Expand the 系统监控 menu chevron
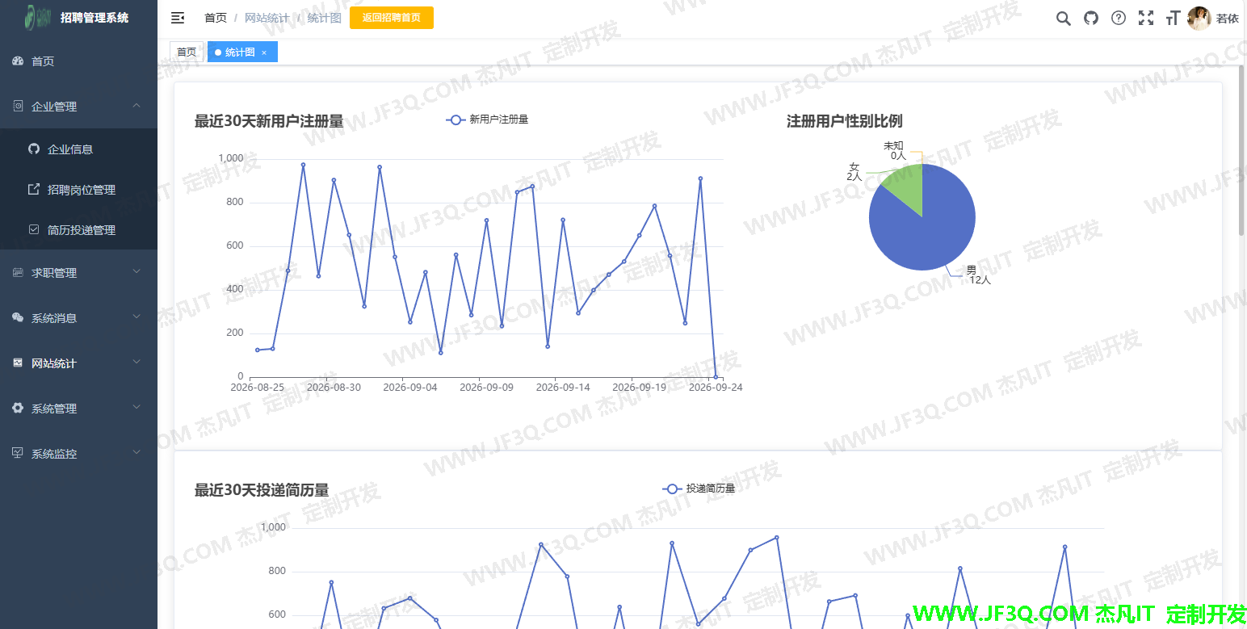Image resolution: width=1247 pixels, height=629 pixels. [136, 453]
